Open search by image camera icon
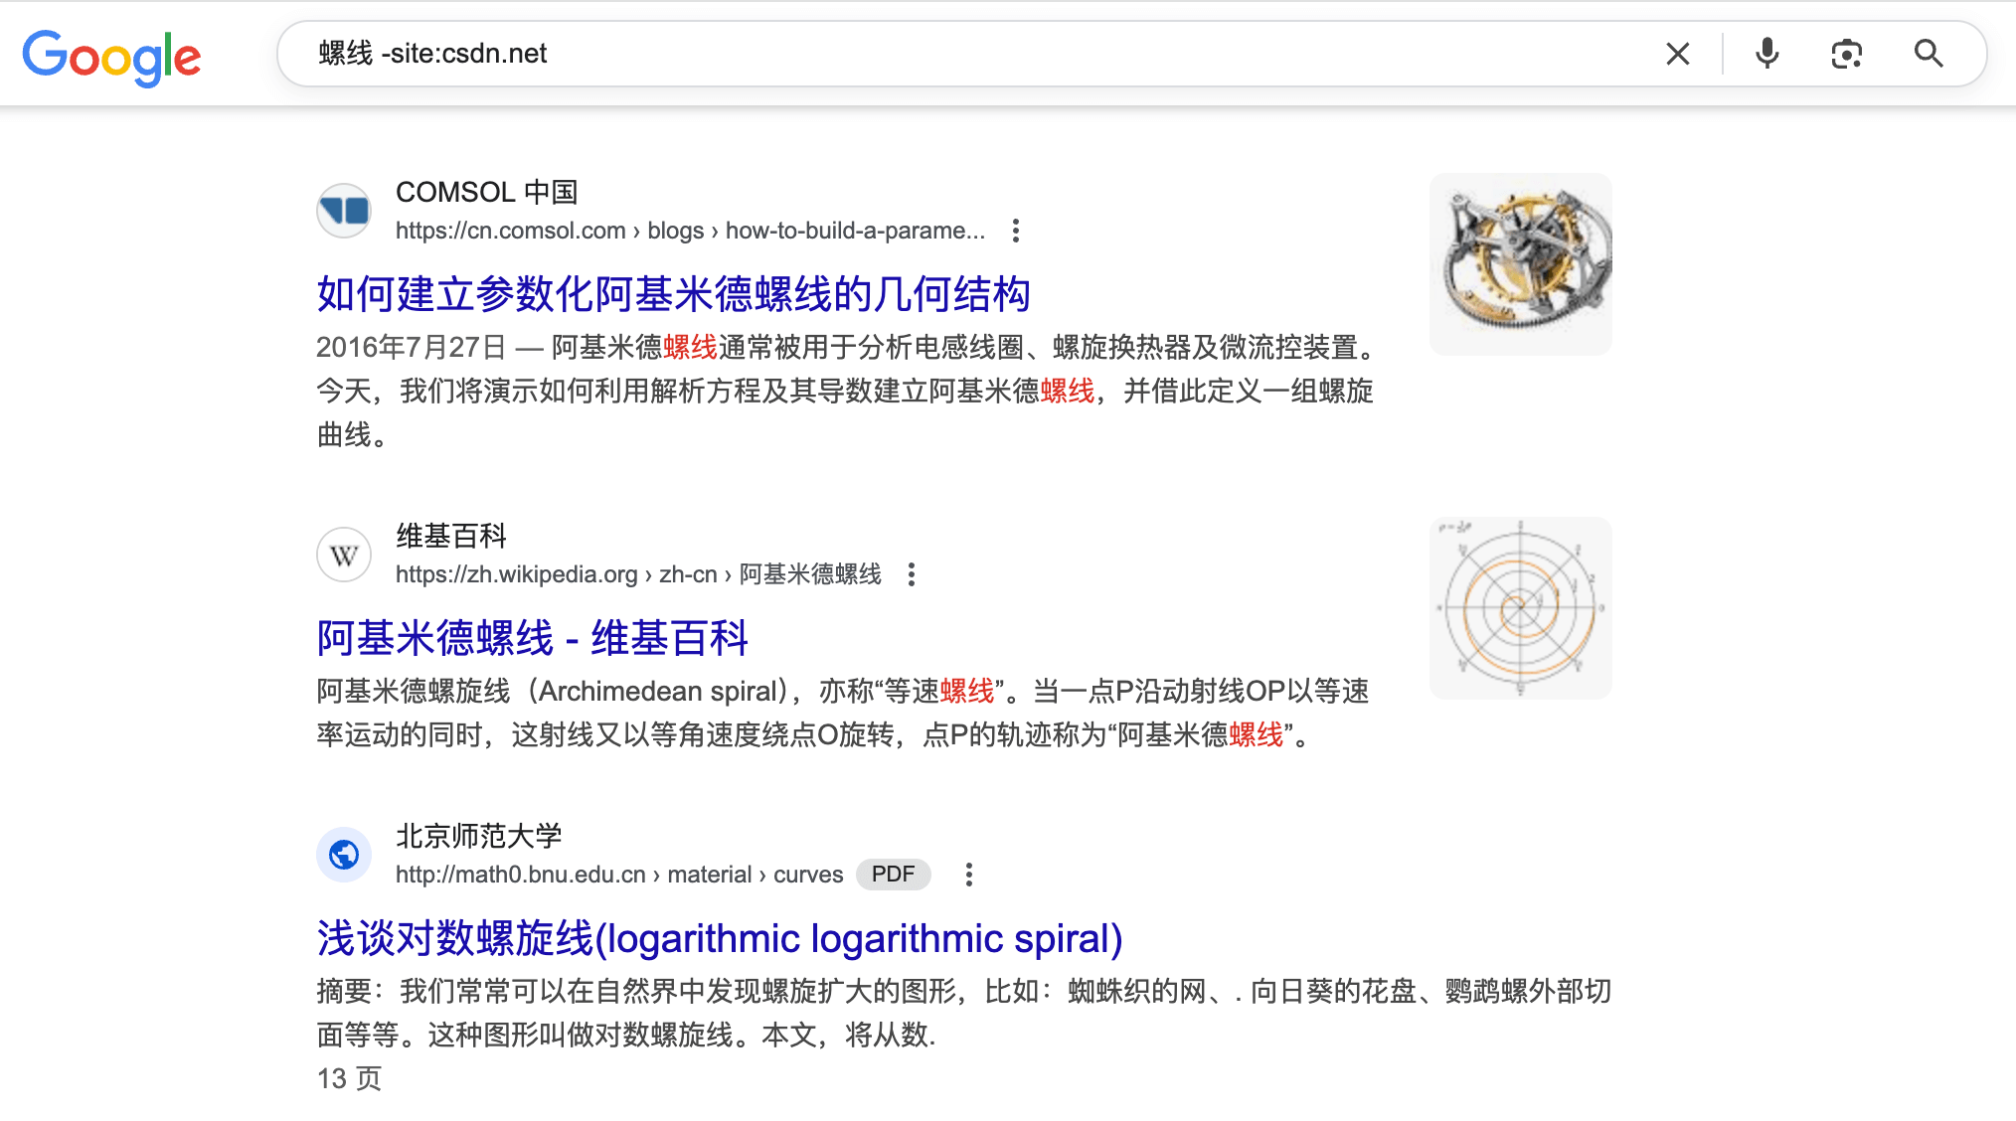 point(1847,54)
